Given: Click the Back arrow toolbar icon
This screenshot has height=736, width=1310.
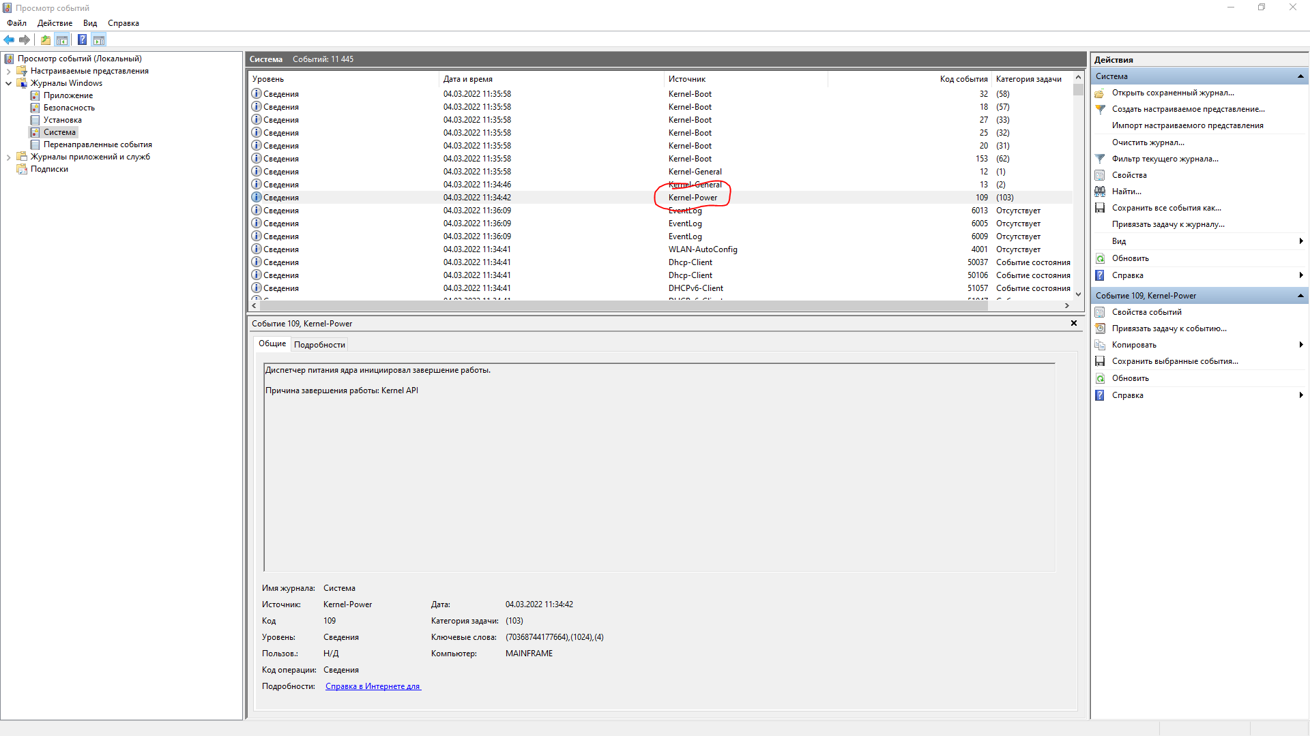Looking at the screenshot, I should (x=9, y=40).
